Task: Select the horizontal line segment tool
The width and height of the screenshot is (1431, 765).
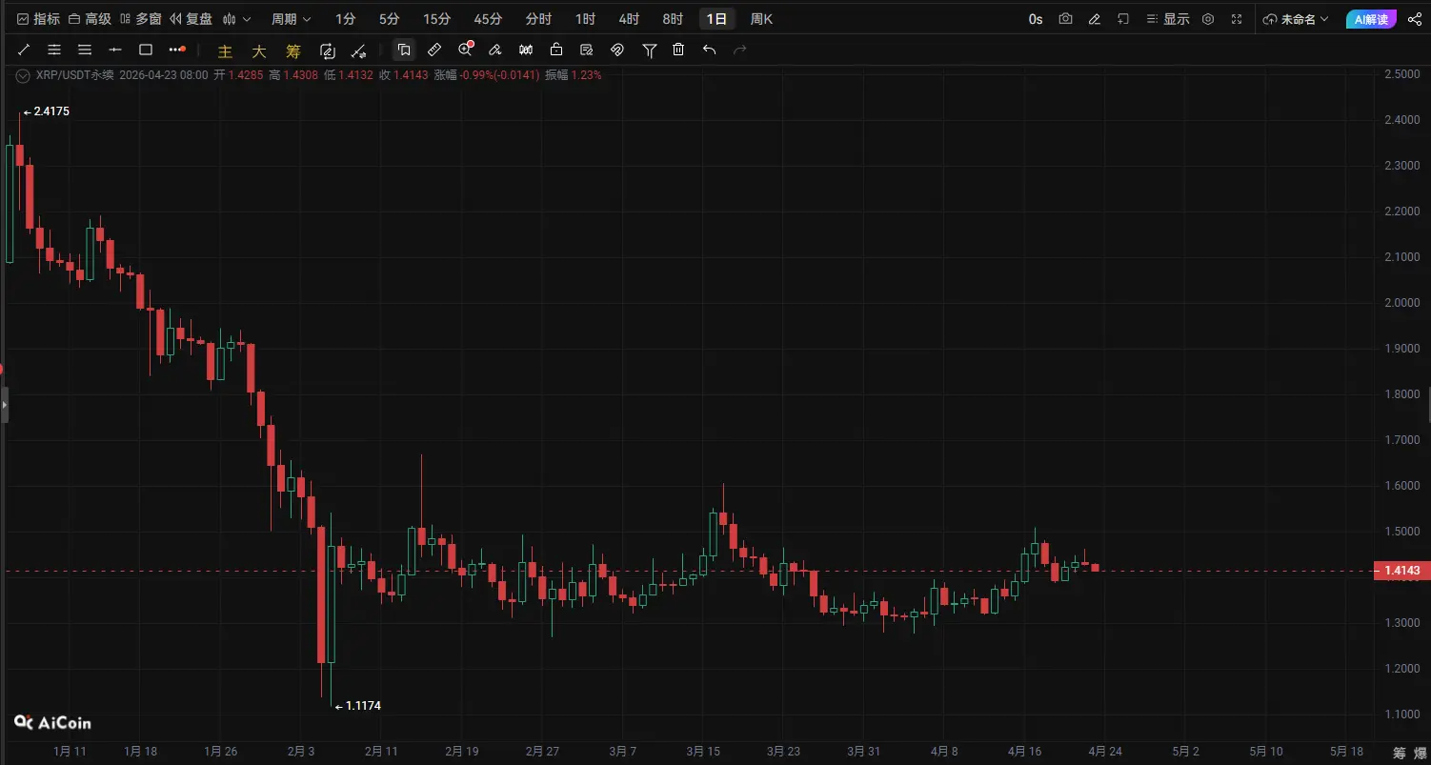Action: click(x=115, y=50)
